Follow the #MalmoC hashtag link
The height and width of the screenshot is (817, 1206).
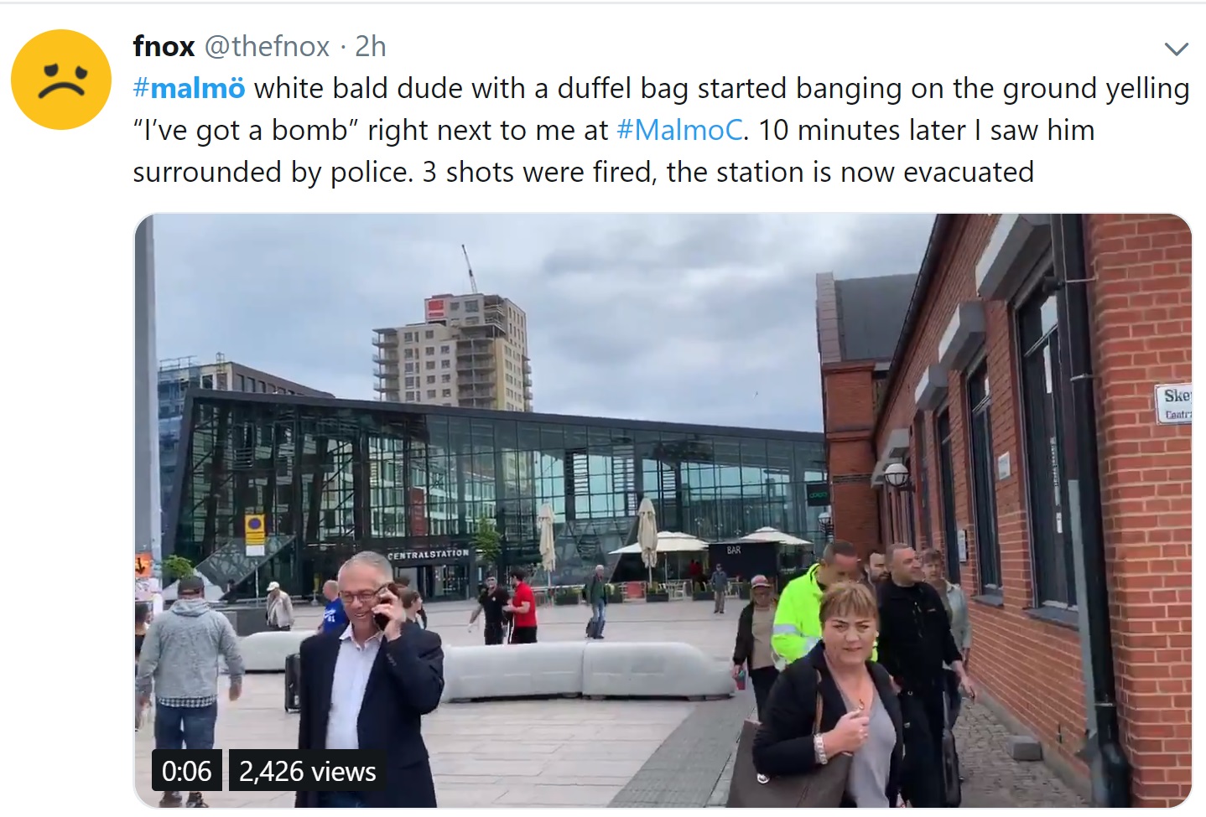click(679, 130)
